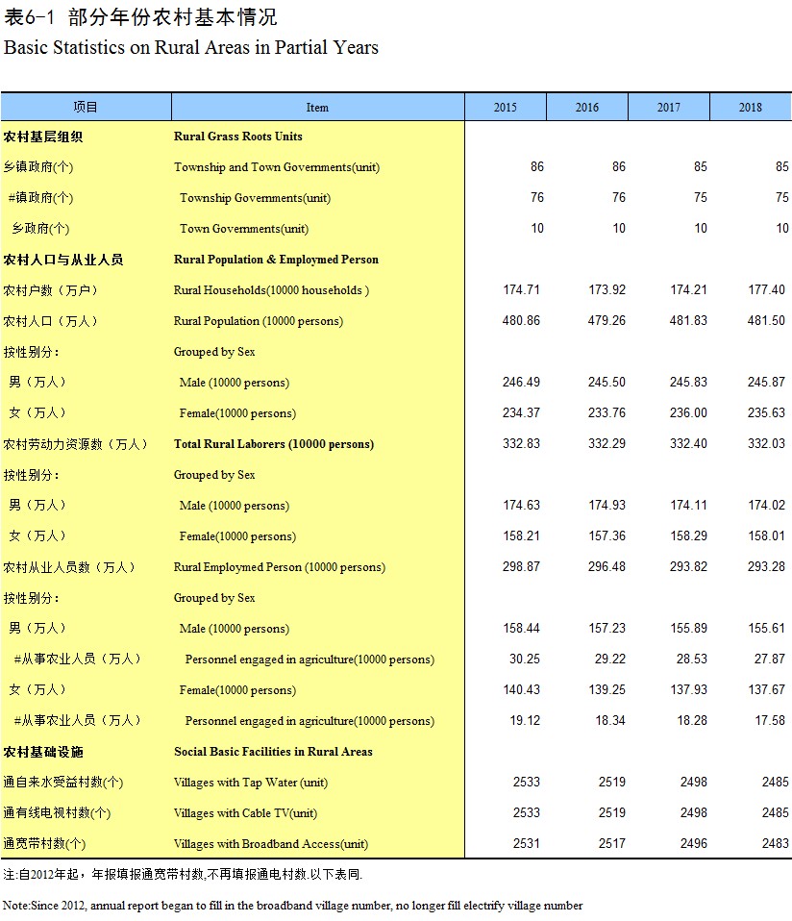The width and height of the screenshot is (792, 921).
Task: Click the value 479.26
Action: point(607,321)
